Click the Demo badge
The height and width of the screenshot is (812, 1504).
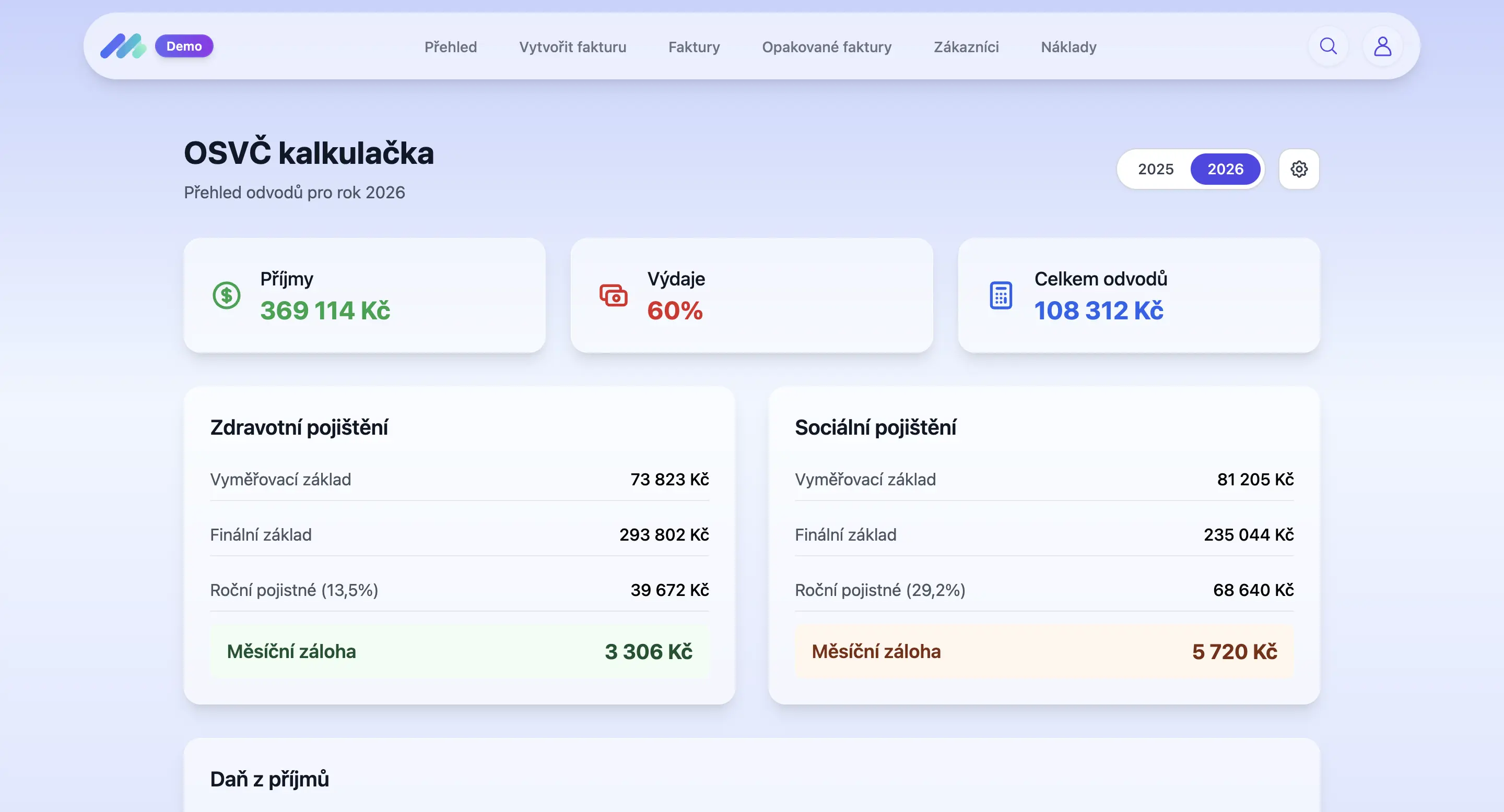[x=184, y=46]
